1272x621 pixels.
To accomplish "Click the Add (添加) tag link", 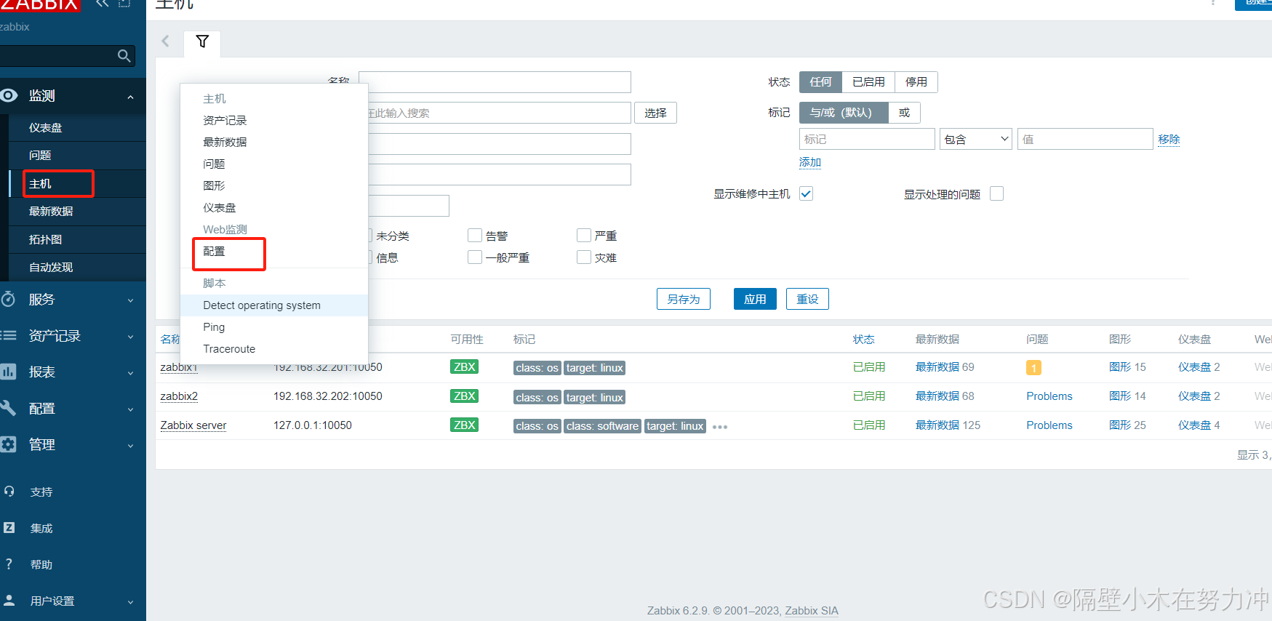I will (x=810, y=162).
